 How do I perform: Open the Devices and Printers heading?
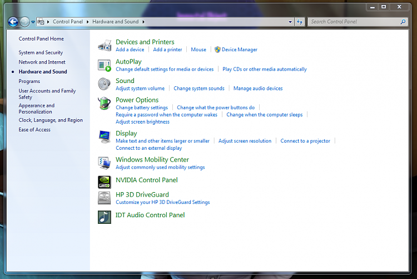pos(145,42)
